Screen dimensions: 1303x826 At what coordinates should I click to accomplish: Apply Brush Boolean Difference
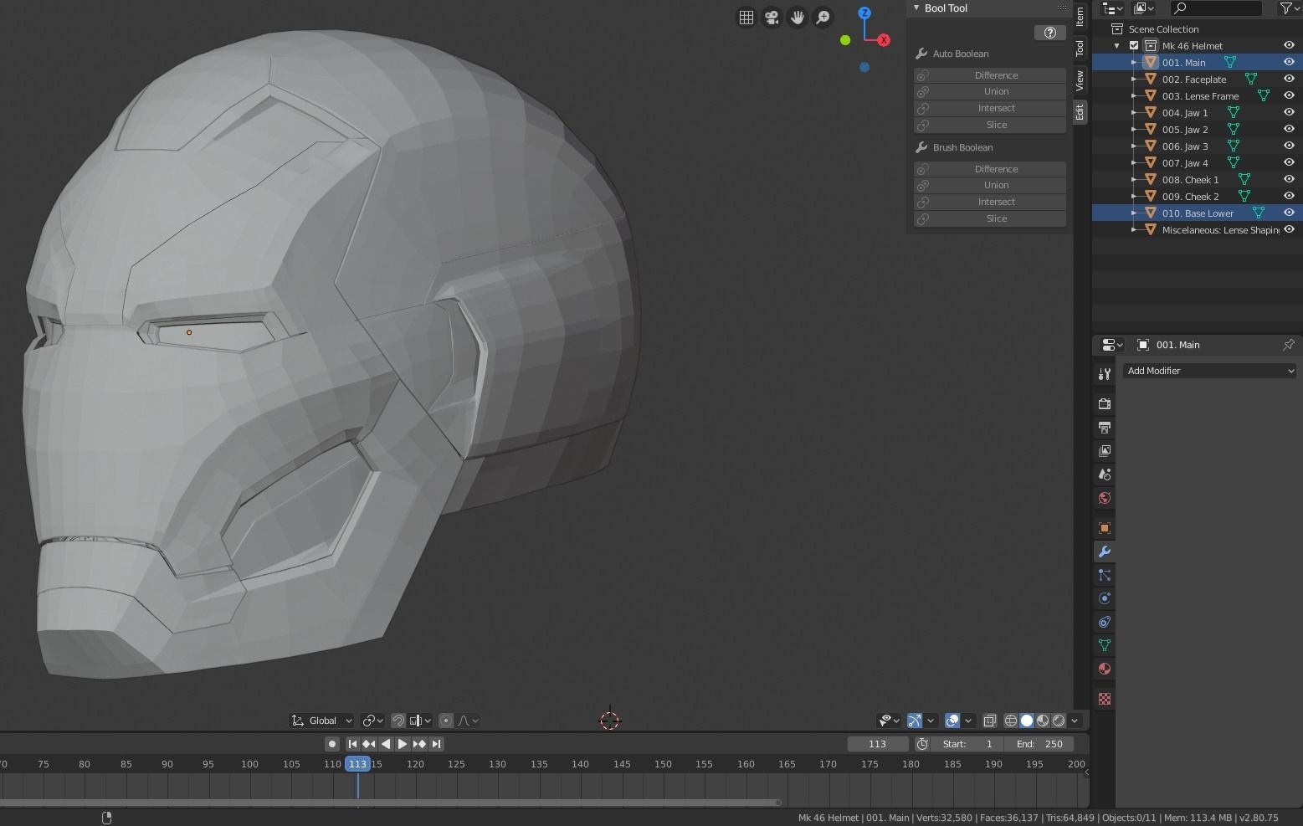coord(990,169)
